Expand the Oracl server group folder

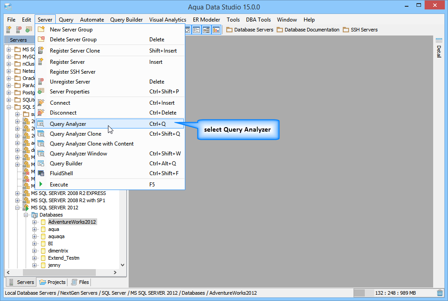coord(9,78)
